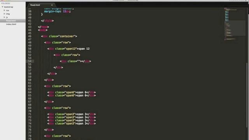
Task: Select highlighted html file above index.html
Action: click(x=11, y=21)
